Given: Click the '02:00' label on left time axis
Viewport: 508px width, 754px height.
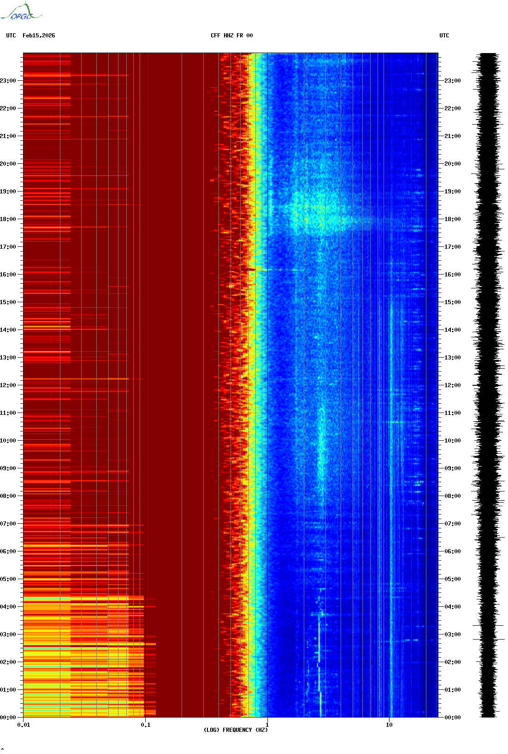Looking at the screenshot, I should click(8, 662).
